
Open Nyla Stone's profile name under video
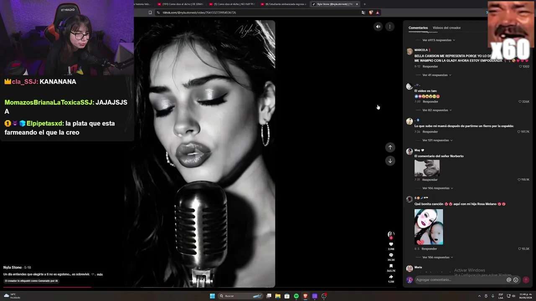click(x=13, y=268)
